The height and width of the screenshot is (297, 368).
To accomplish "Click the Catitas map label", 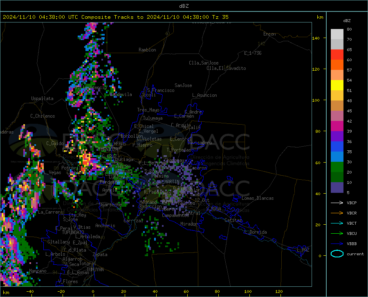I will [233, 220].
